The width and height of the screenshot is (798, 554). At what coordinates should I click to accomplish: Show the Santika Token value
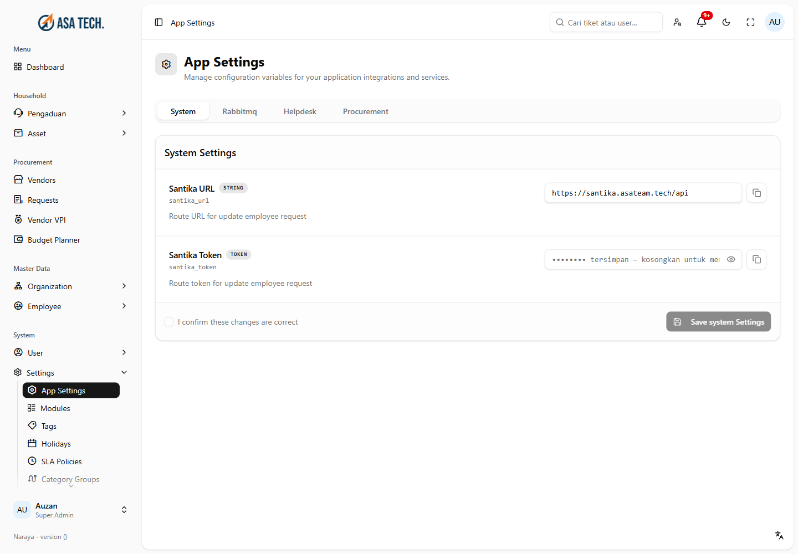pos(731,259)
